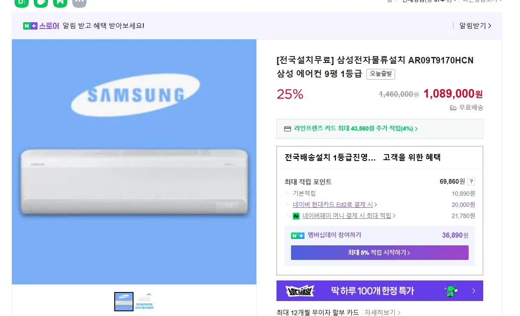The image size is (520, 316).
Task: Click 최대 5% 적립 시작하기 button
Action: click(x=380, y=253)
